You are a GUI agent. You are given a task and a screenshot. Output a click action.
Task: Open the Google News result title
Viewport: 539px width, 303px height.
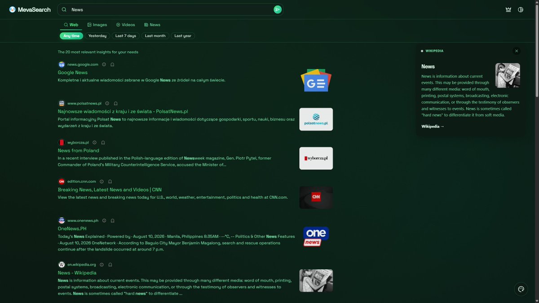73,72
